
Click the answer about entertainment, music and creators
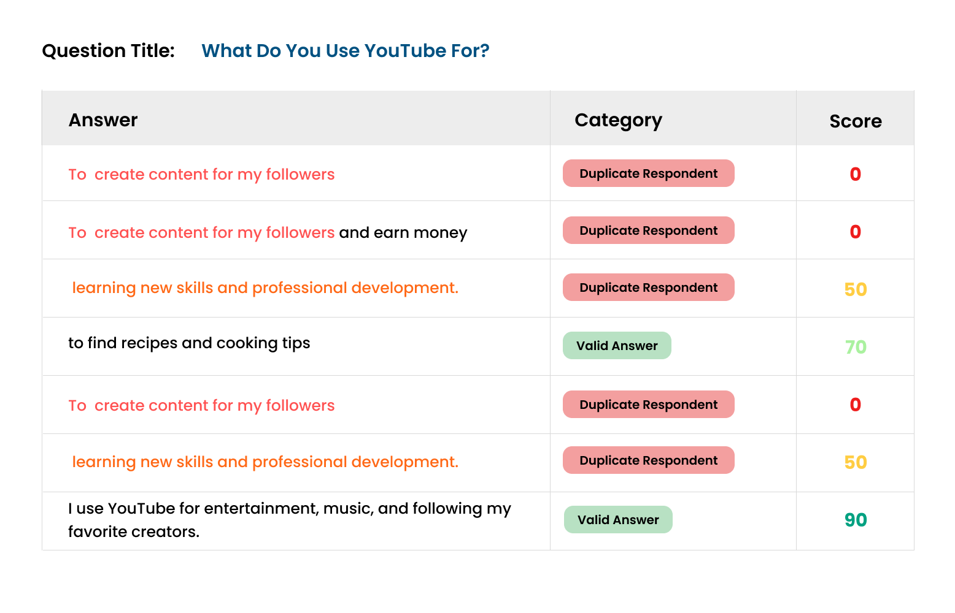(x=290, y=520)
